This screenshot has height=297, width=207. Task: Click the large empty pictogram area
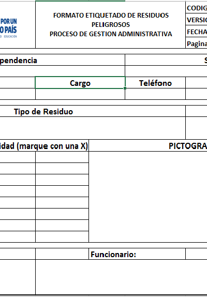[x=148, y=197]
